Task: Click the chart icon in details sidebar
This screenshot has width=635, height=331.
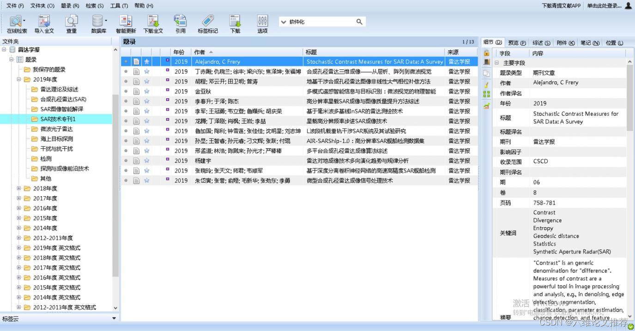Action: (486, 106)
